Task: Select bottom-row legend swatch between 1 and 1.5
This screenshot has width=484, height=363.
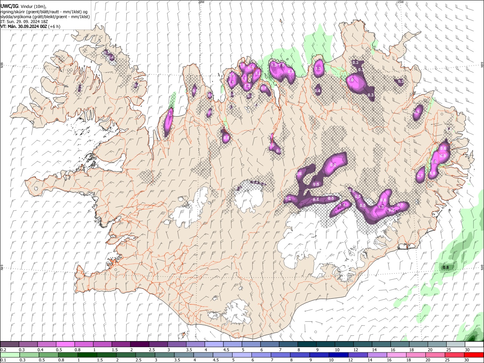Action: 87,355
